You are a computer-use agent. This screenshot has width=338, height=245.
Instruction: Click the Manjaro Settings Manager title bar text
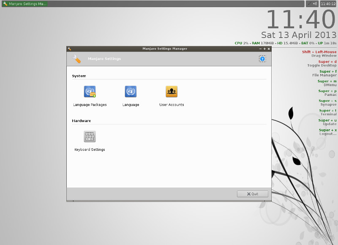[x=165, y=49]
